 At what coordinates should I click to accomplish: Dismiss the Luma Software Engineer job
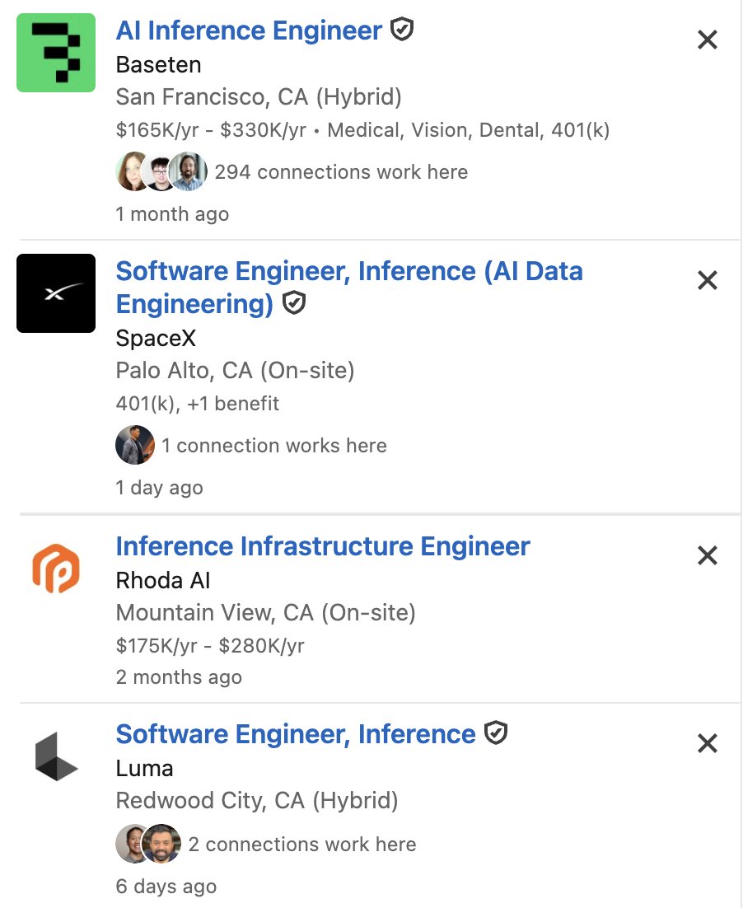707,743
